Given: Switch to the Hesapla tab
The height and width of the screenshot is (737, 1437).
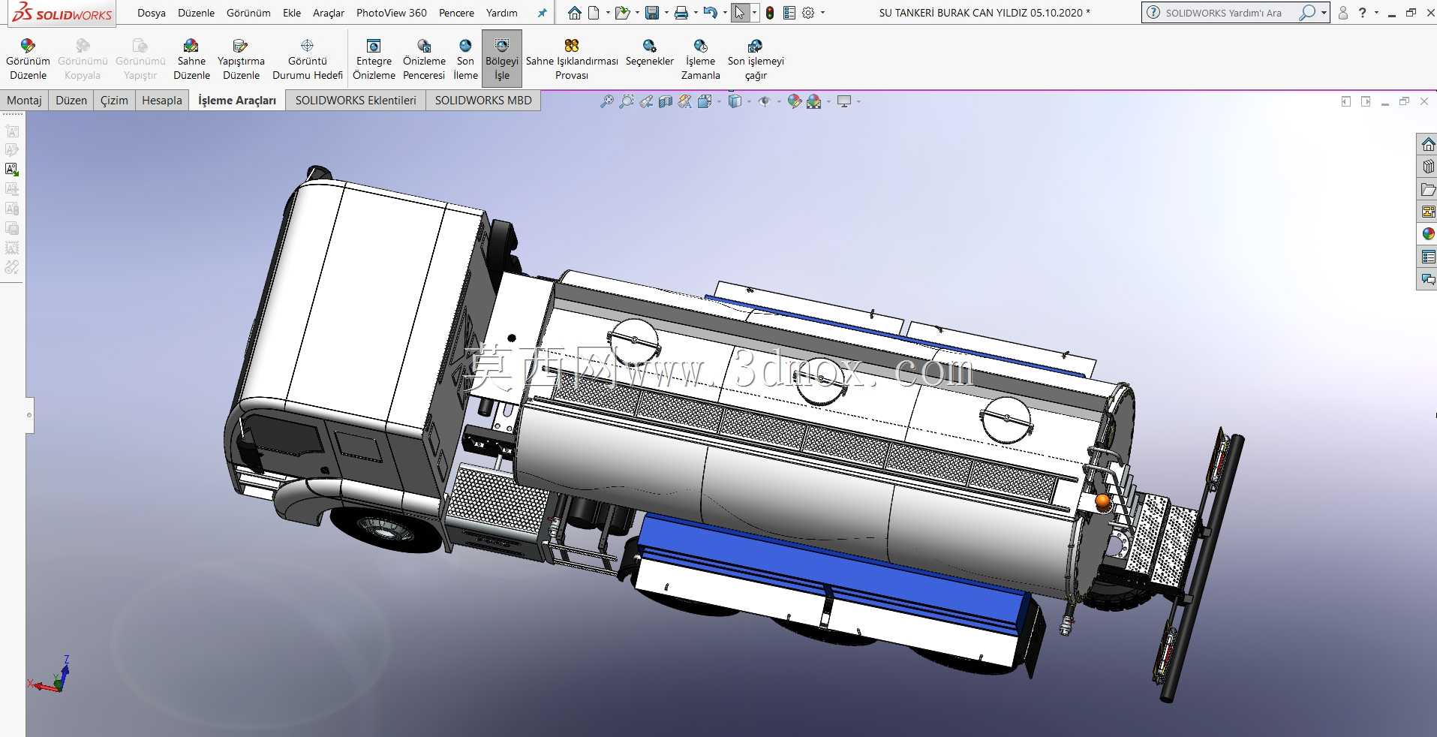Looking at the screenshot, I should tap(161, 100).
